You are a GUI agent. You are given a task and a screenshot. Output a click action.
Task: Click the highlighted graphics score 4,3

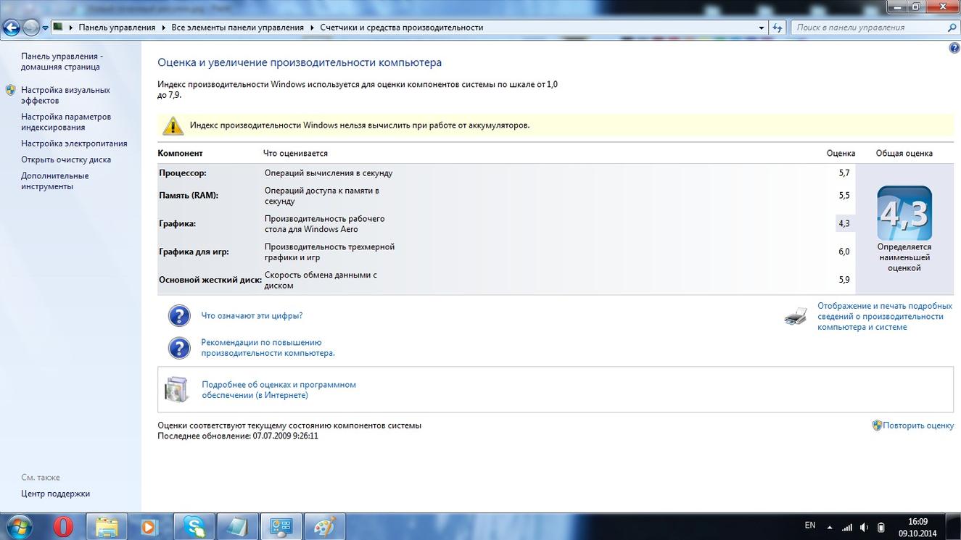844,223
